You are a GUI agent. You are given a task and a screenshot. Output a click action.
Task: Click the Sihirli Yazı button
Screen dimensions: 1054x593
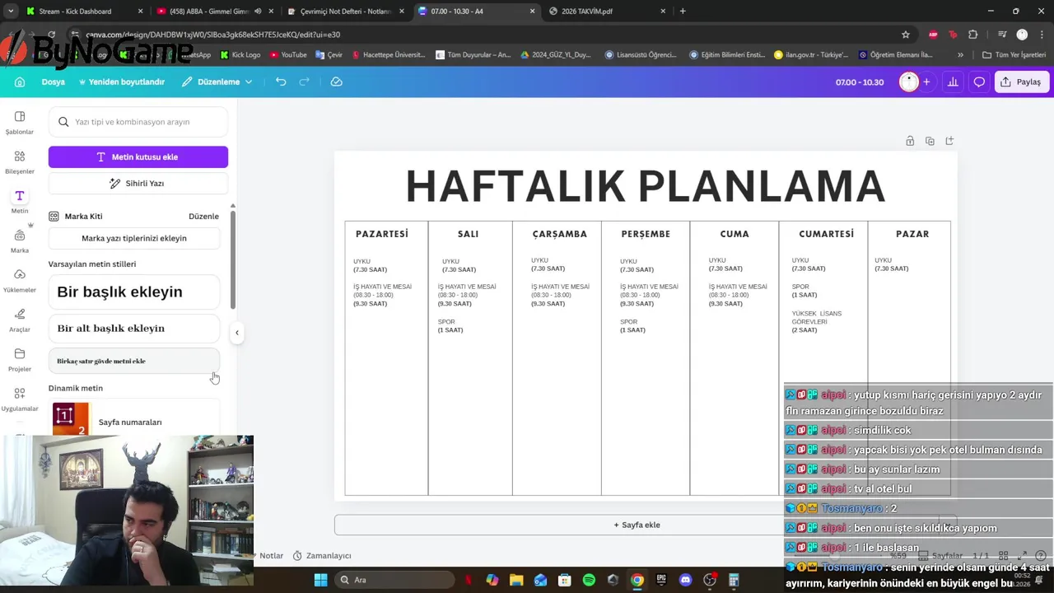(138, 183)
